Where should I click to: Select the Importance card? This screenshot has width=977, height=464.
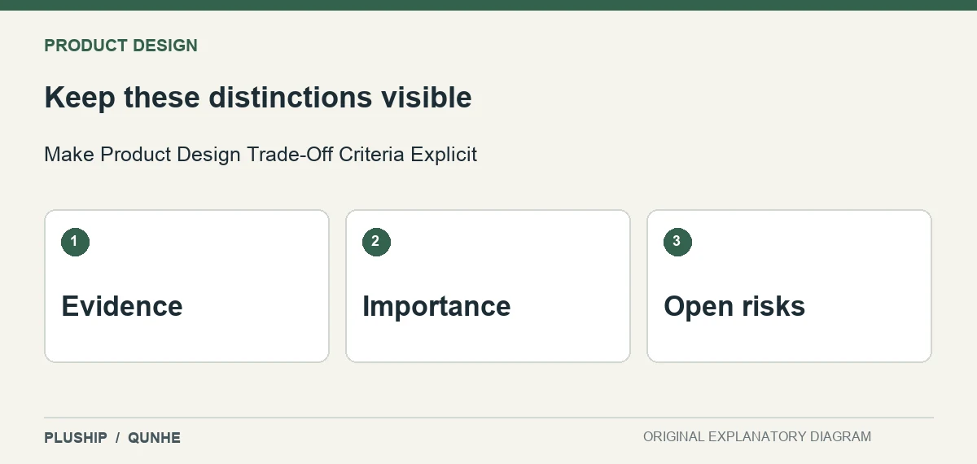[488, 286]
